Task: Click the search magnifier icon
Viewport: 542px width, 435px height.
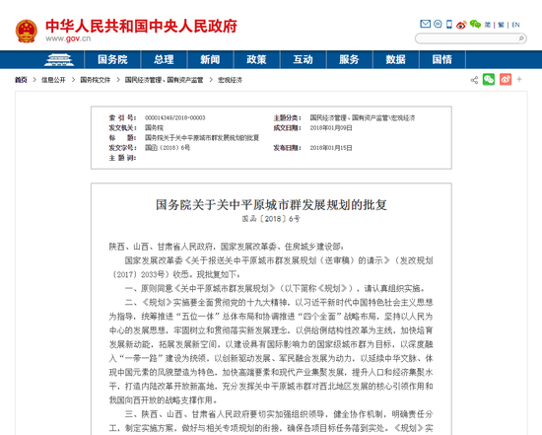Action: (x=521, y=38)
